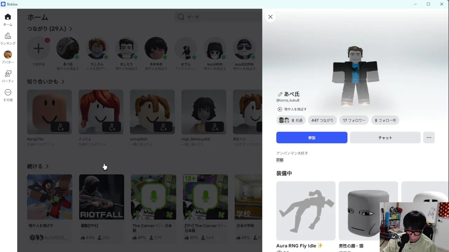This screenshot has width=449, height=252.
Task: Add soma25xD as a connection via card icon
Action: pos(163,127)
